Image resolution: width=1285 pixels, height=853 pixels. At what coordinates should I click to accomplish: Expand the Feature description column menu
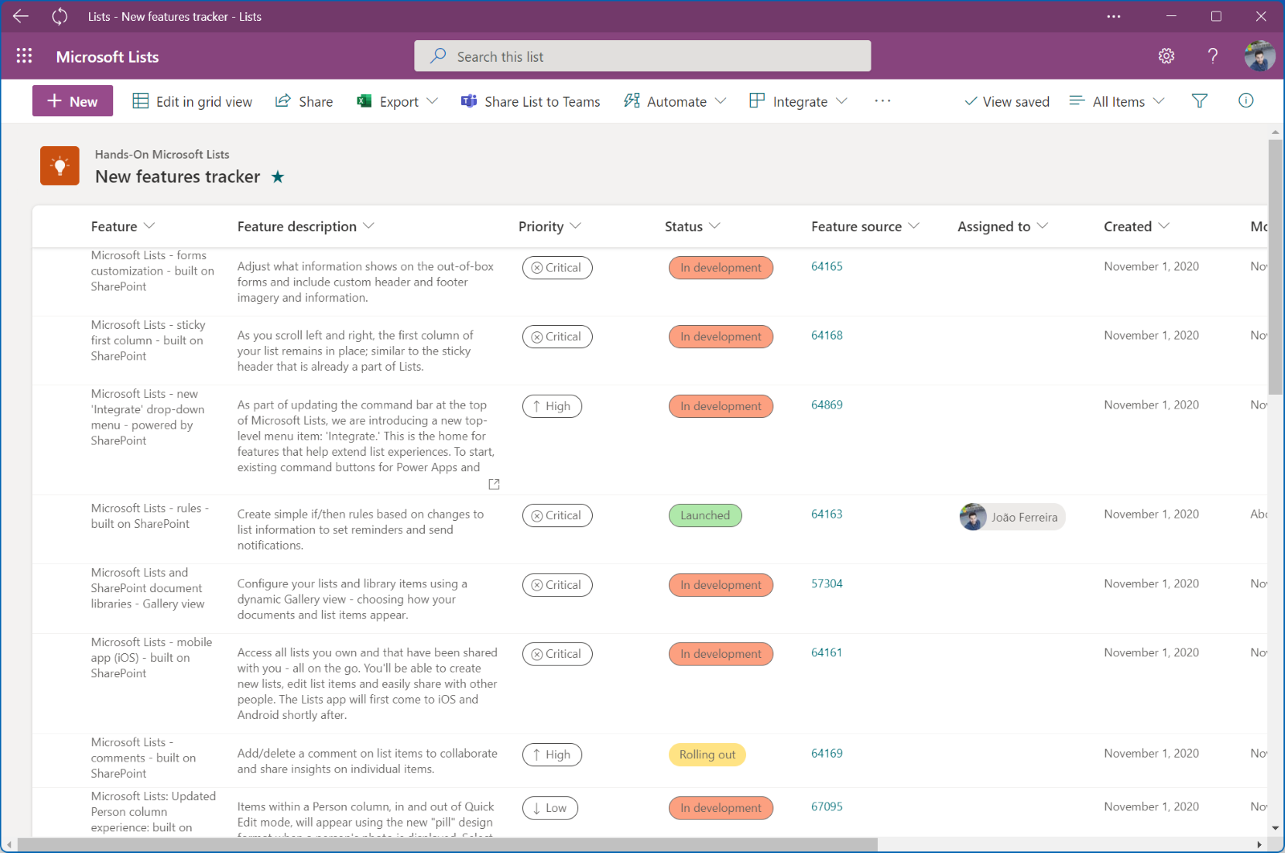tap(306, 226)
